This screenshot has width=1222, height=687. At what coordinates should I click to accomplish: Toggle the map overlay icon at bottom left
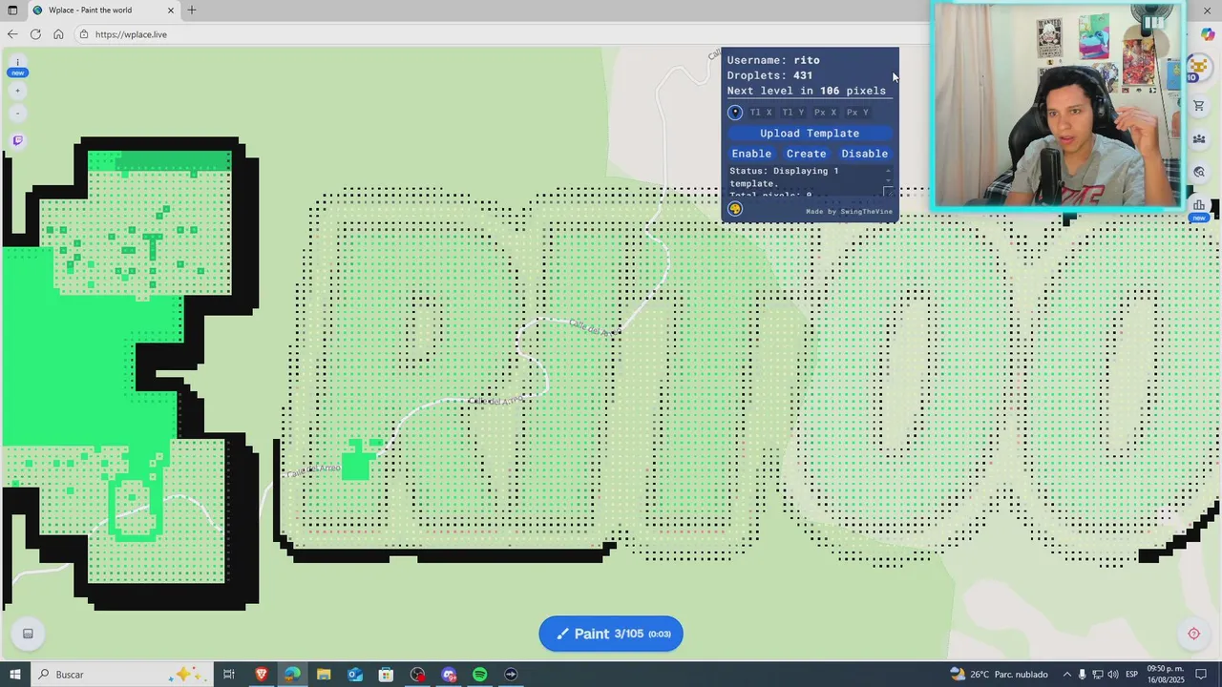point(28,634)
